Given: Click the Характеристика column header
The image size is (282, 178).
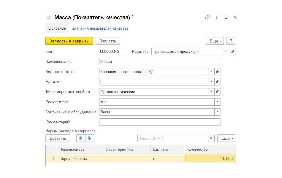Looking at the screenshot, I should point(127,149).
